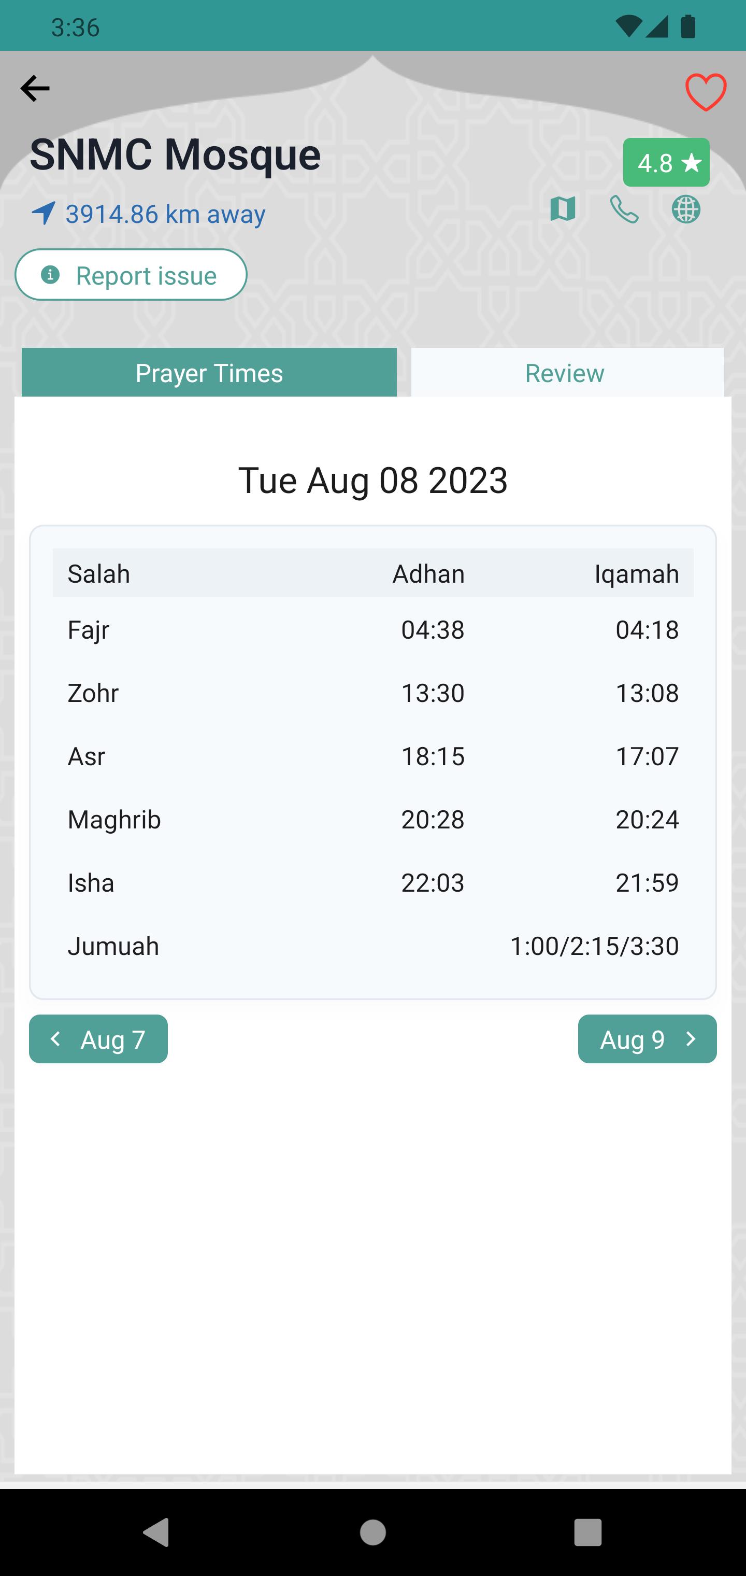Tap the date heading Tue Aug 08 2023
The height and width of the screenshot is (1576, 746).
tap(373, 480)
